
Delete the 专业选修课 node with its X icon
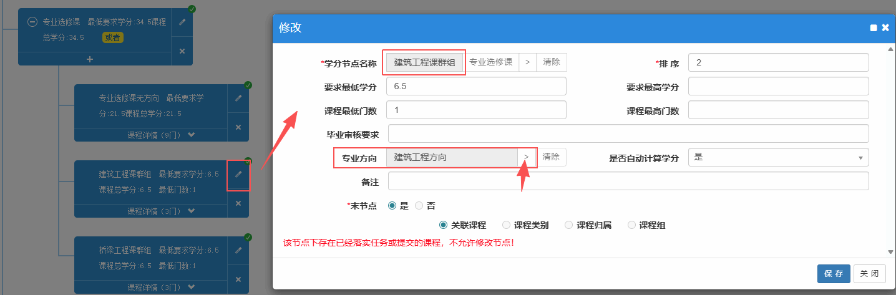[182, 51]
